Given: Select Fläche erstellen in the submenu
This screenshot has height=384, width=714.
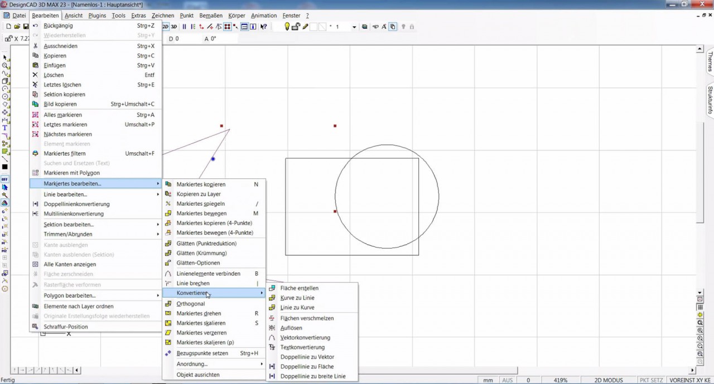Looking at the screenshot, I should coord(300,288).
